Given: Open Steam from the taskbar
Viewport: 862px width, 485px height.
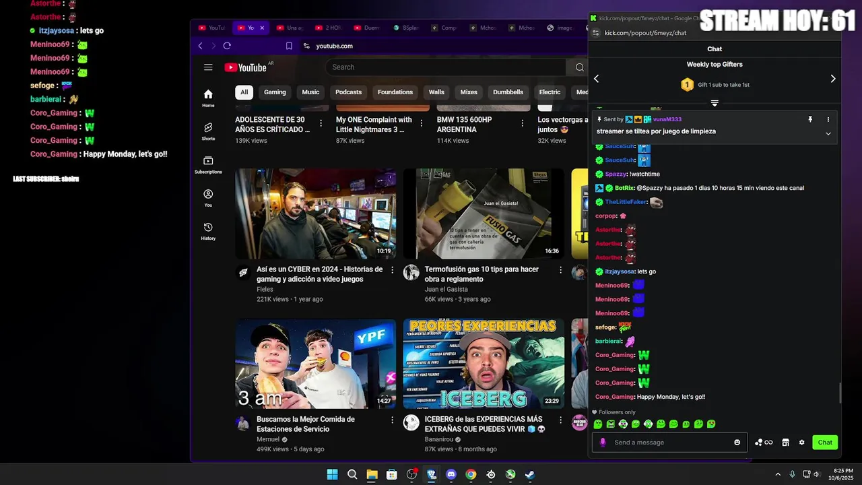Looking at the screenshot, I should (x=530, y=474).
